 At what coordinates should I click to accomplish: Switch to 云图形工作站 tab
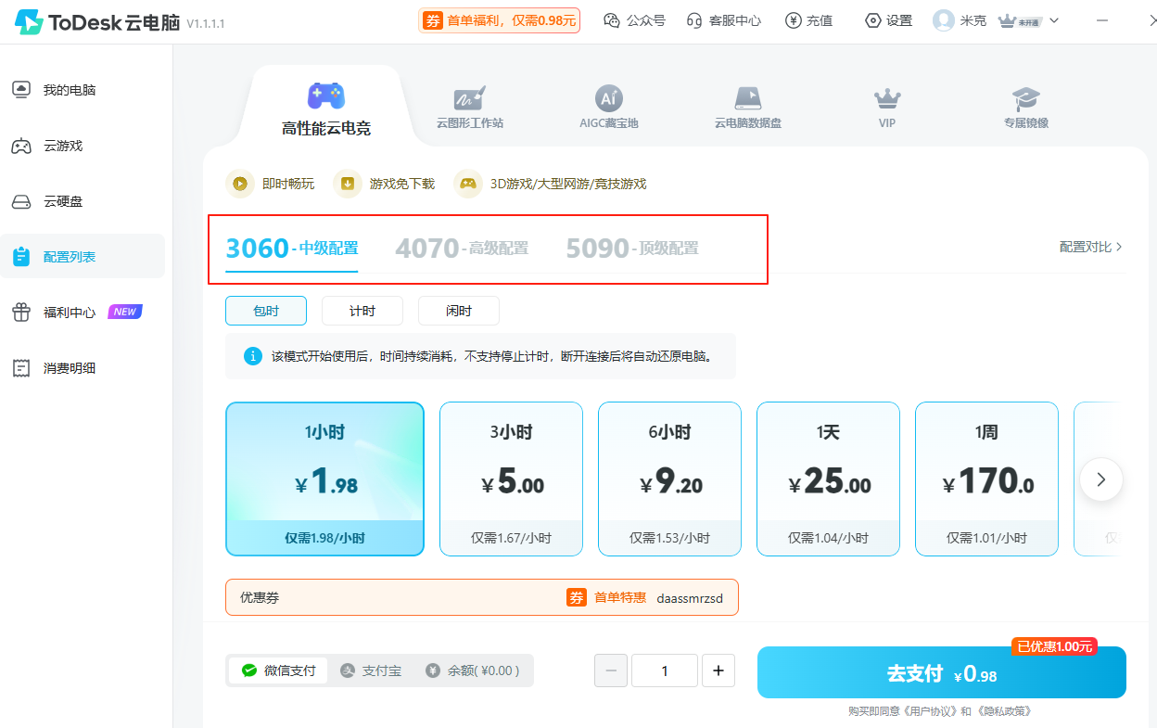[470, 108]
